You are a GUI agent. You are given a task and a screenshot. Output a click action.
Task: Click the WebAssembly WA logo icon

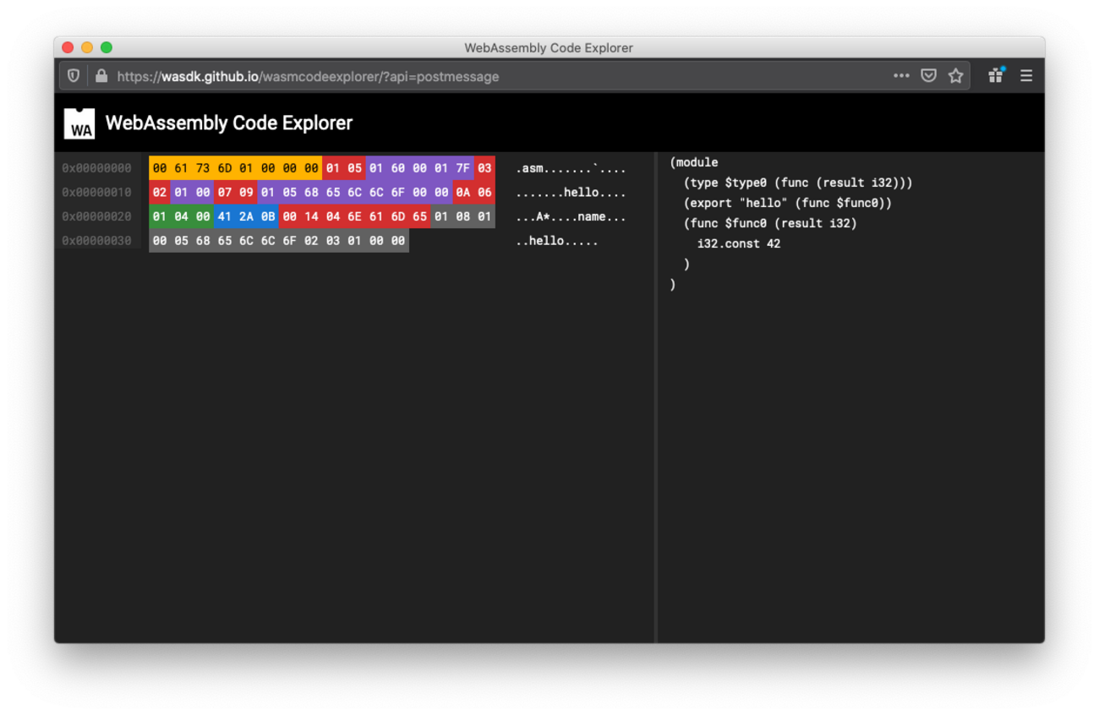click(79, 123)
